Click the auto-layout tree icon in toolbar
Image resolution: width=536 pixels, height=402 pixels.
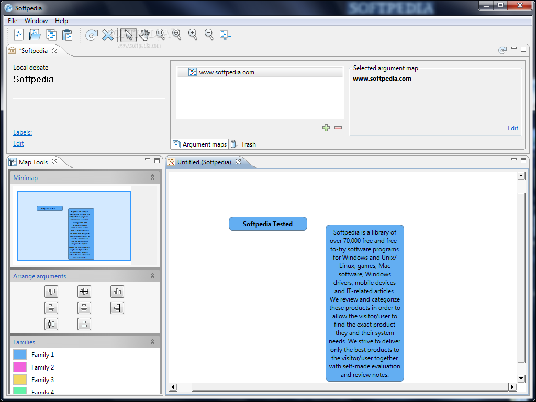(x=225, y=35)
